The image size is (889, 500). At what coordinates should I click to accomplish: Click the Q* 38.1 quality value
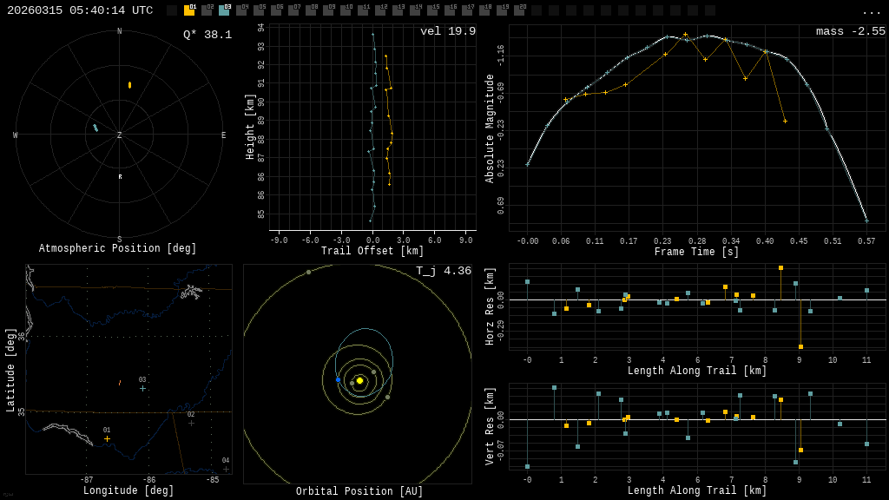207,35
